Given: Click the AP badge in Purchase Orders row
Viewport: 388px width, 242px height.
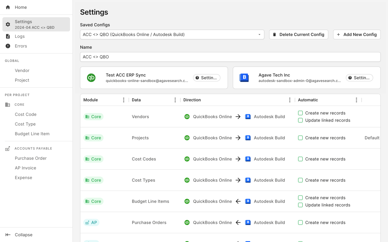Looking at the screenshot, I should point(91,222).
